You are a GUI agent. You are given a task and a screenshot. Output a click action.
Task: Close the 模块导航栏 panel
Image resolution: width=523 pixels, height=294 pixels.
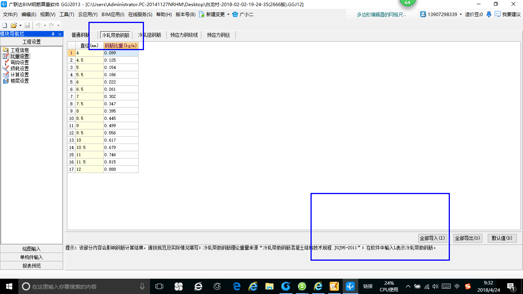[x=60, y=34]
